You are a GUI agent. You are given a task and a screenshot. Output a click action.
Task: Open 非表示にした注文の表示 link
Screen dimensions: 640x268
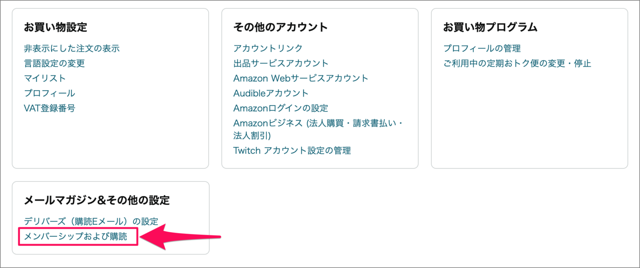pos(72,48)
